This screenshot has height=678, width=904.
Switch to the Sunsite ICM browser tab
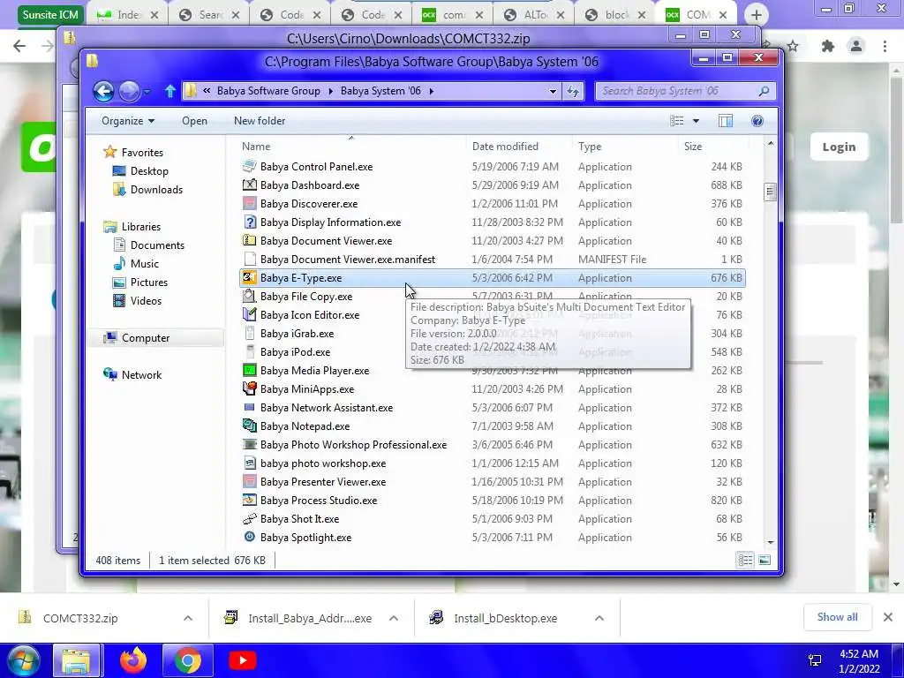pyautogui.click(x=50, y=14)
